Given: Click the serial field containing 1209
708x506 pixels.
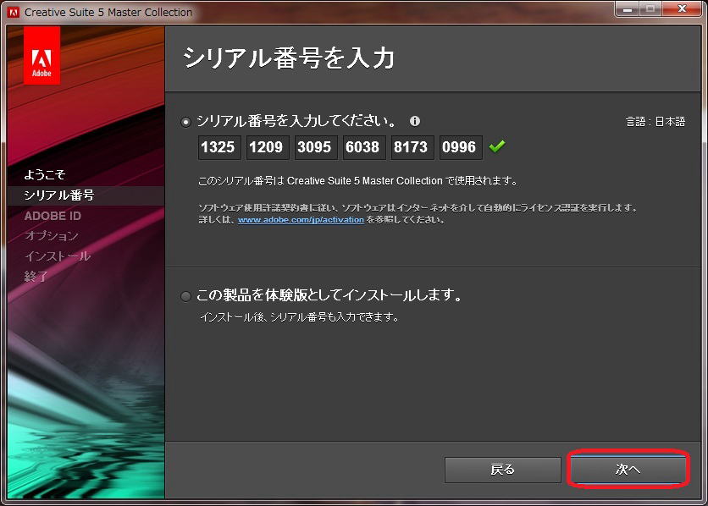Looking at the screenshot, I should [268, 147].
